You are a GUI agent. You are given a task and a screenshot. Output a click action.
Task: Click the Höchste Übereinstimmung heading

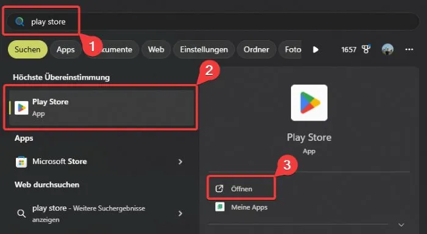(x=61, y=77)
